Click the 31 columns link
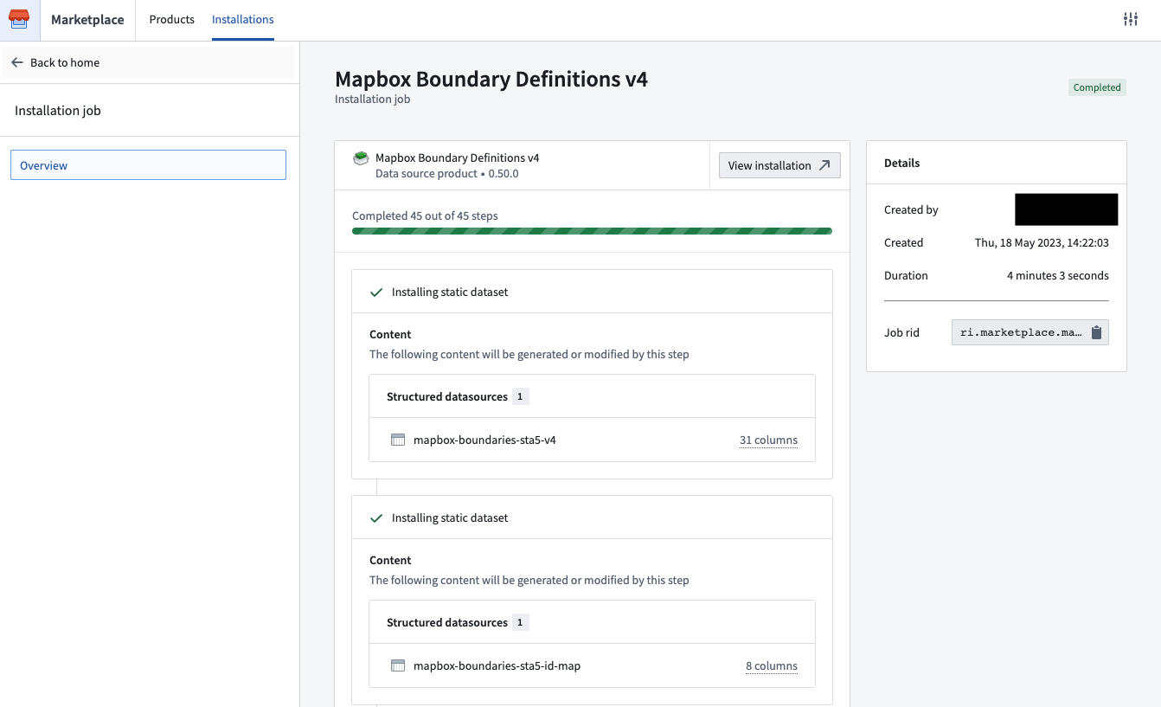This screenshot has width=1161, height=707. pyautogui.click(x=768, y=440)
